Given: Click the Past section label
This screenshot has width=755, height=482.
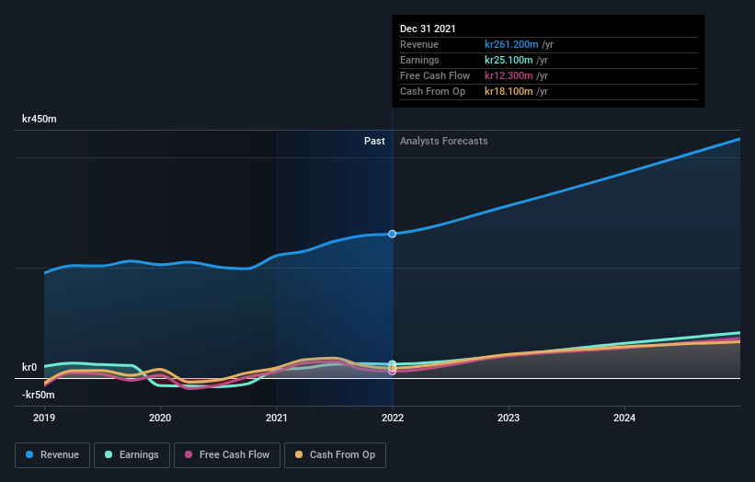Looking at the screenshot, I should coord(374,141).
